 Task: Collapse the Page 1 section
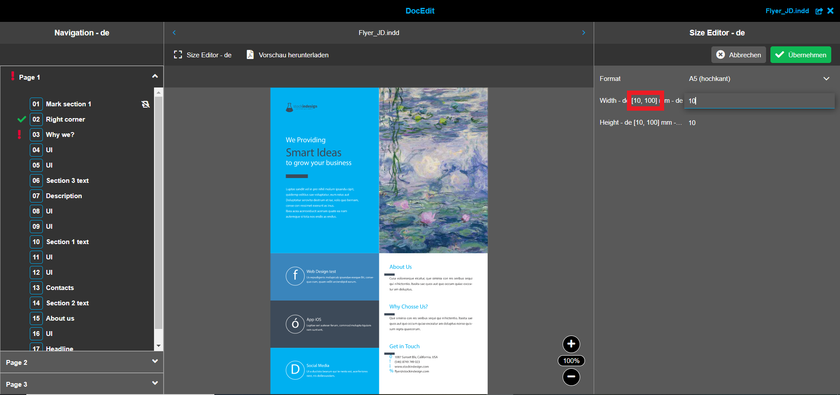pos(155,76)
